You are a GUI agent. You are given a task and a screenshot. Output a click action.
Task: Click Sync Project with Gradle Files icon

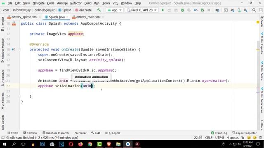232,10
